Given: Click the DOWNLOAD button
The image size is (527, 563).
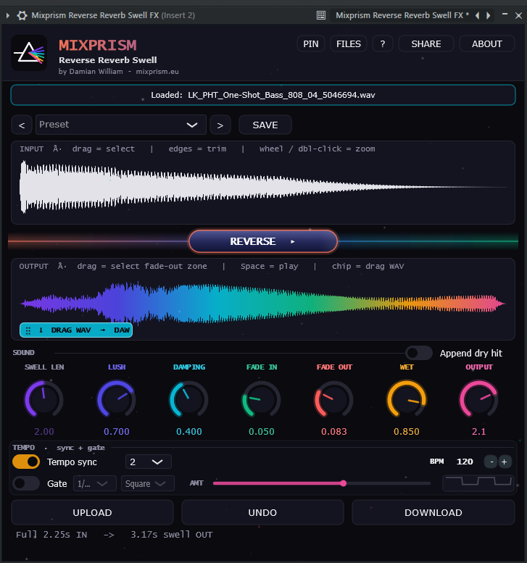Looking at the screenshot, I should (x=433, y=512).
